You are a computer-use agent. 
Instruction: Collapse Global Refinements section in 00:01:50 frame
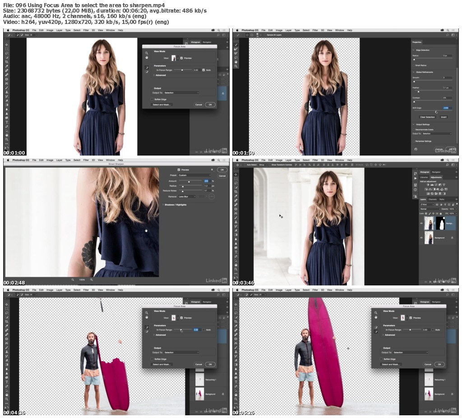click(x=413, y=72)
